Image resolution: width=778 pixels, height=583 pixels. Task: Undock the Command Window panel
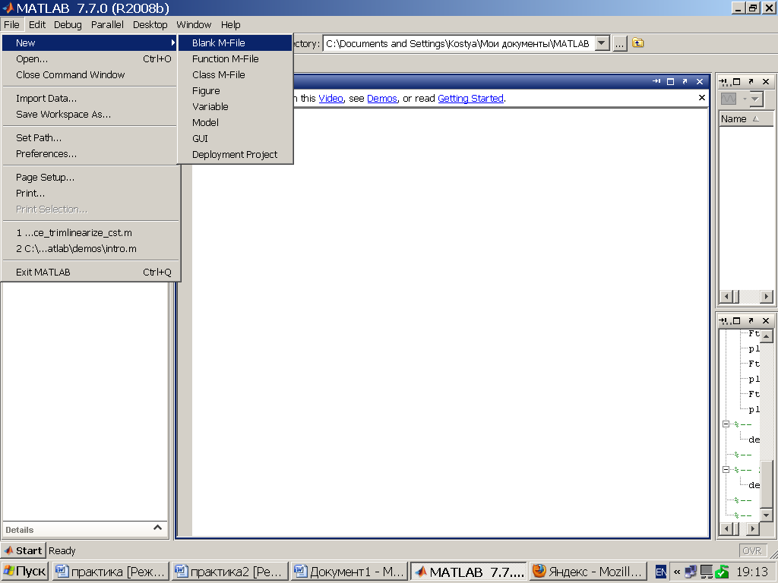(x=685, y=81)
